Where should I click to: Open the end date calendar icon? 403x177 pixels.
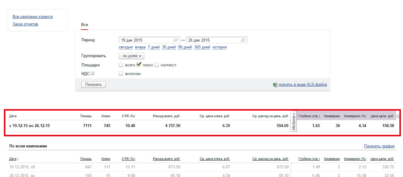tap(243, 40)
